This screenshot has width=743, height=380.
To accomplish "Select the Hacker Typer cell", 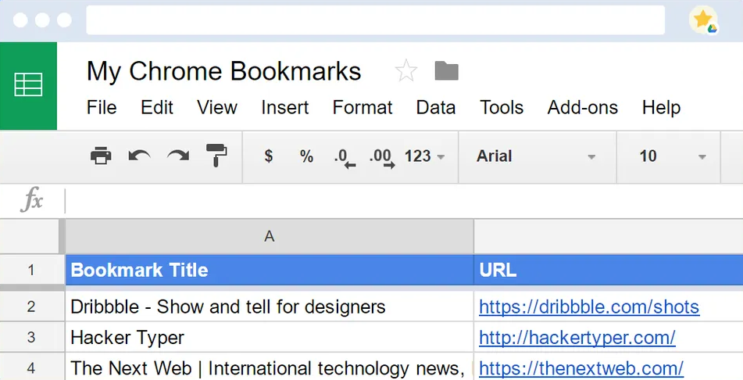I will click(269, 337).
